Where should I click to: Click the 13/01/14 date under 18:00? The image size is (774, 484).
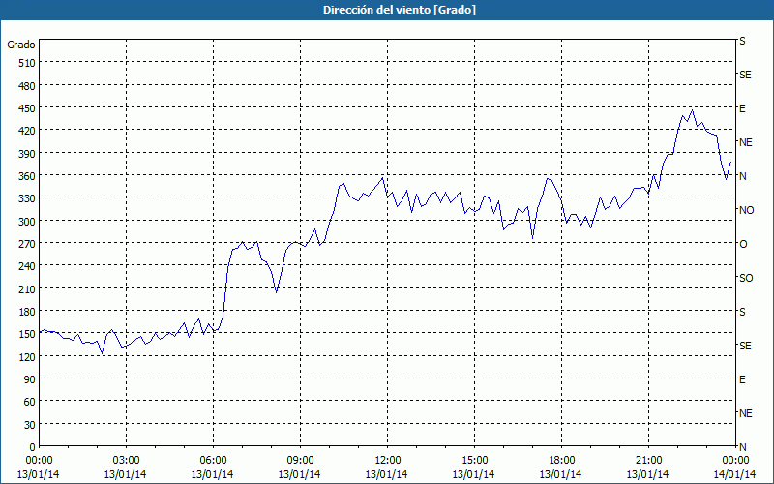click(x=561, y=474)
